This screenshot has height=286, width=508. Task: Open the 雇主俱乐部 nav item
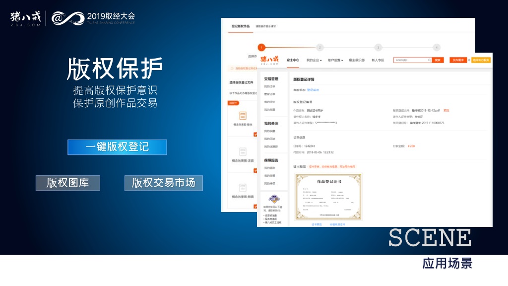coord(357,60)
